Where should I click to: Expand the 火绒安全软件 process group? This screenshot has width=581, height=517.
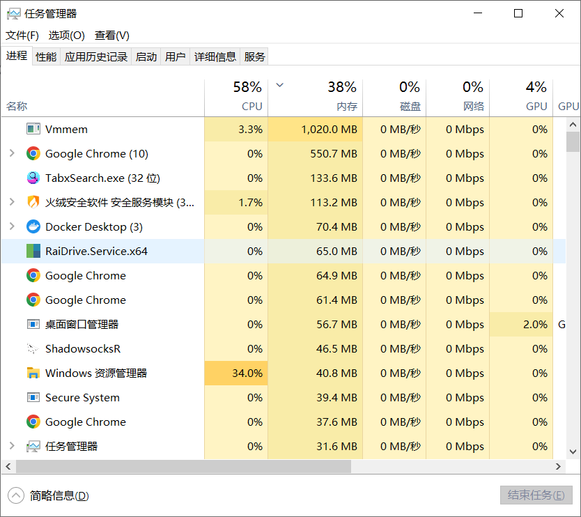click(x=12, y=202)
